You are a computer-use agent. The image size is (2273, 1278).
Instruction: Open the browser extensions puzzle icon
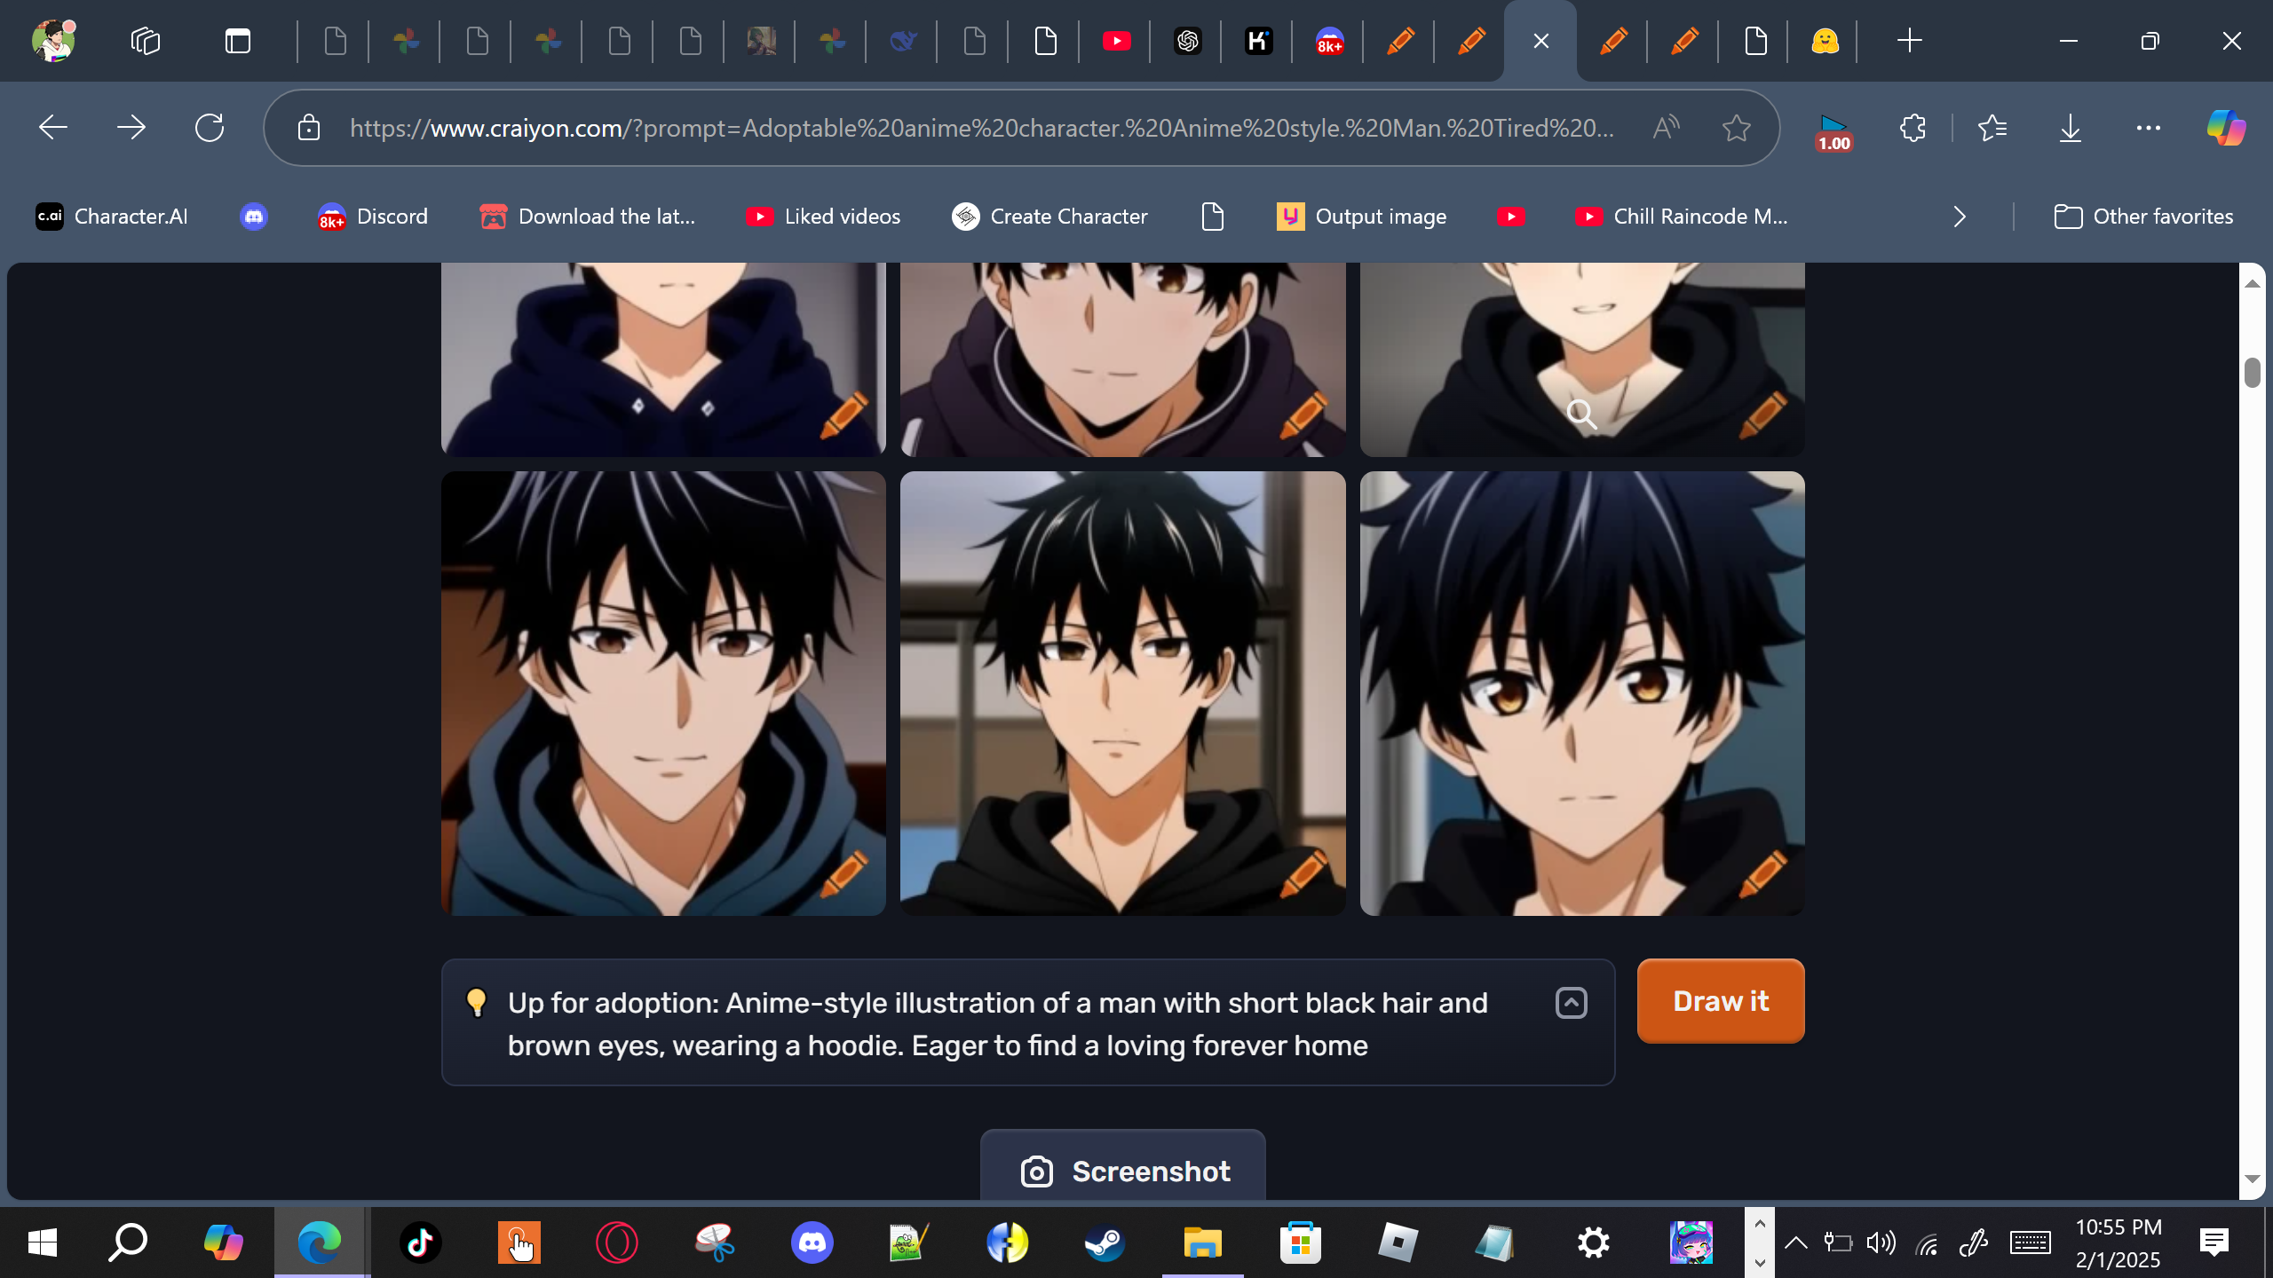click(x=1913, y=129)
